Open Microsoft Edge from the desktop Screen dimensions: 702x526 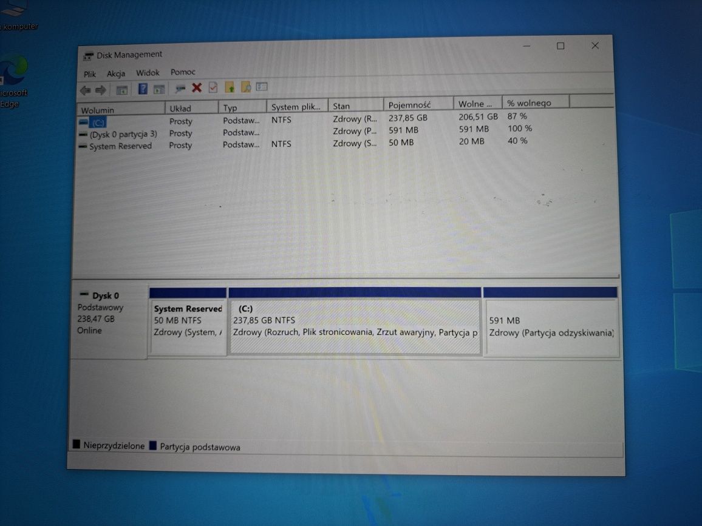coord(13,81)
